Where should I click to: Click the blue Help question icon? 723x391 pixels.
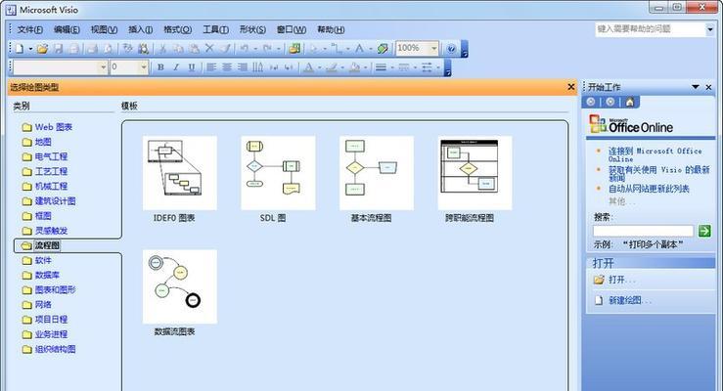pyautogui.click(x=451, y=48)
